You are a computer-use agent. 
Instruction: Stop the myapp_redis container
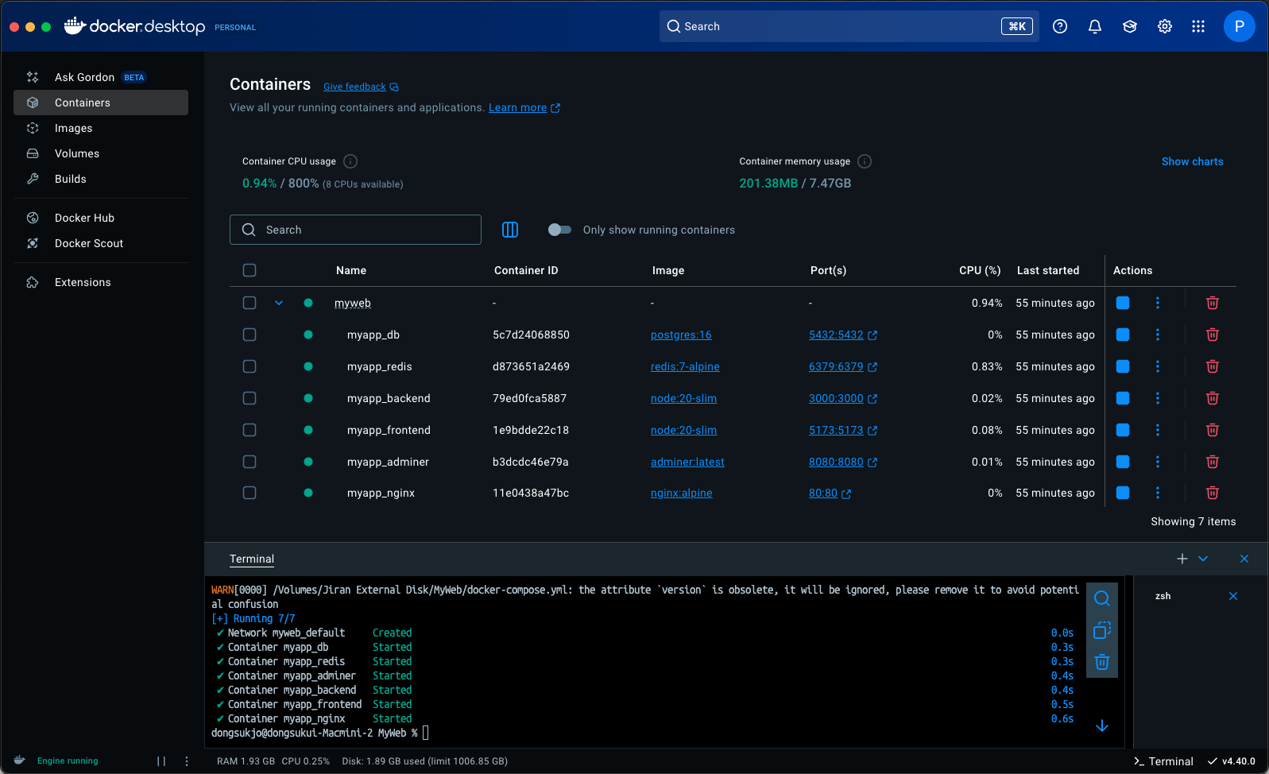click(1123, 366)
